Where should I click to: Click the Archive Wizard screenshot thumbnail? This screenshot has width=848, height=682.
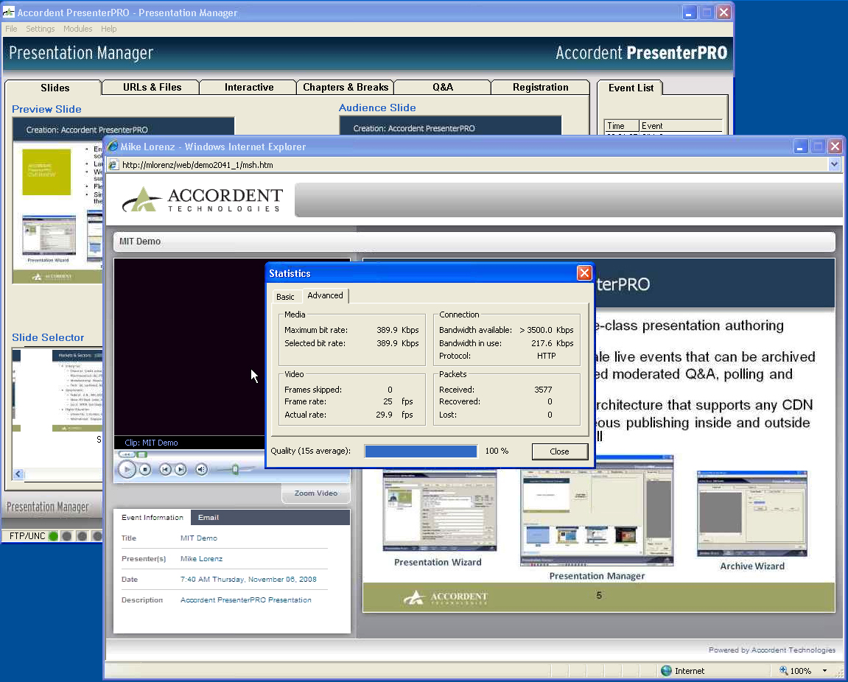click(x=752, y=514)
